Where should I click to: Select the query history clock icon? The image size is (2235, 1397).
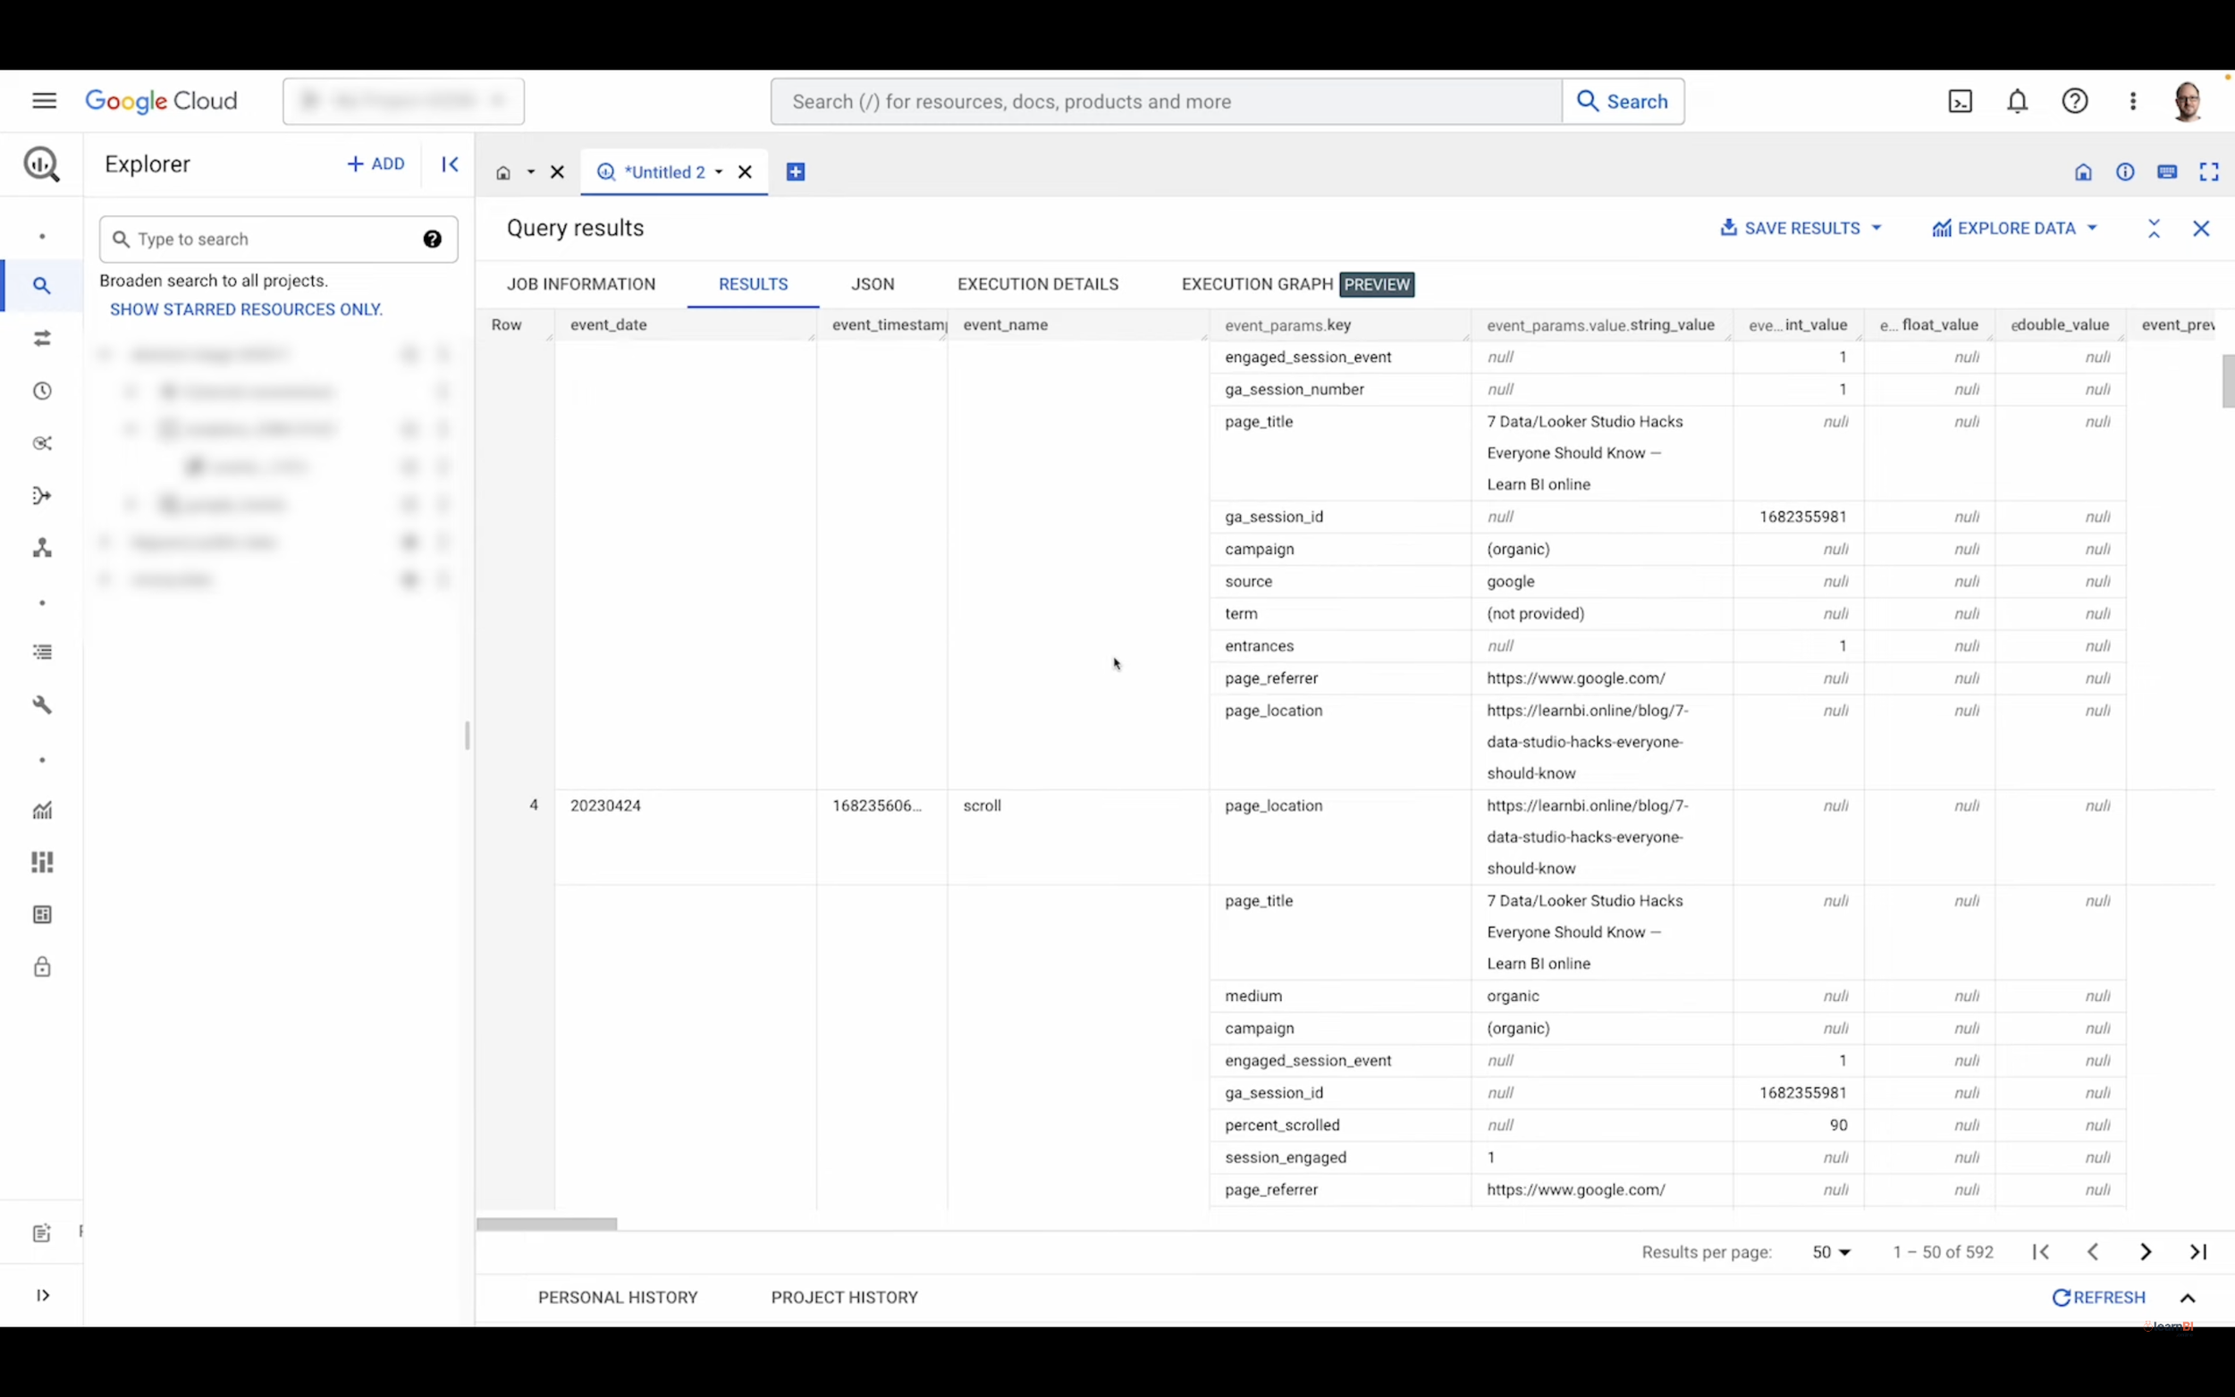43,391
